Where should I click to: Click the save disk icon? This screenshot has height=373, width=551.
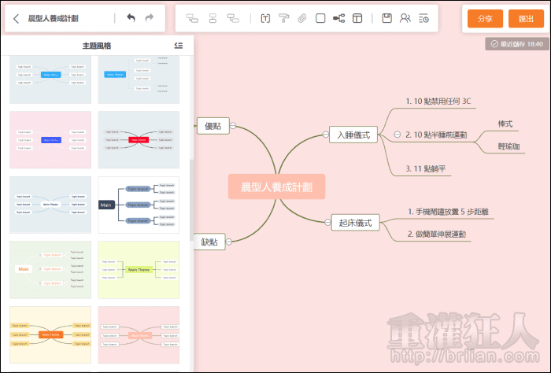click(x=386, y=18)
